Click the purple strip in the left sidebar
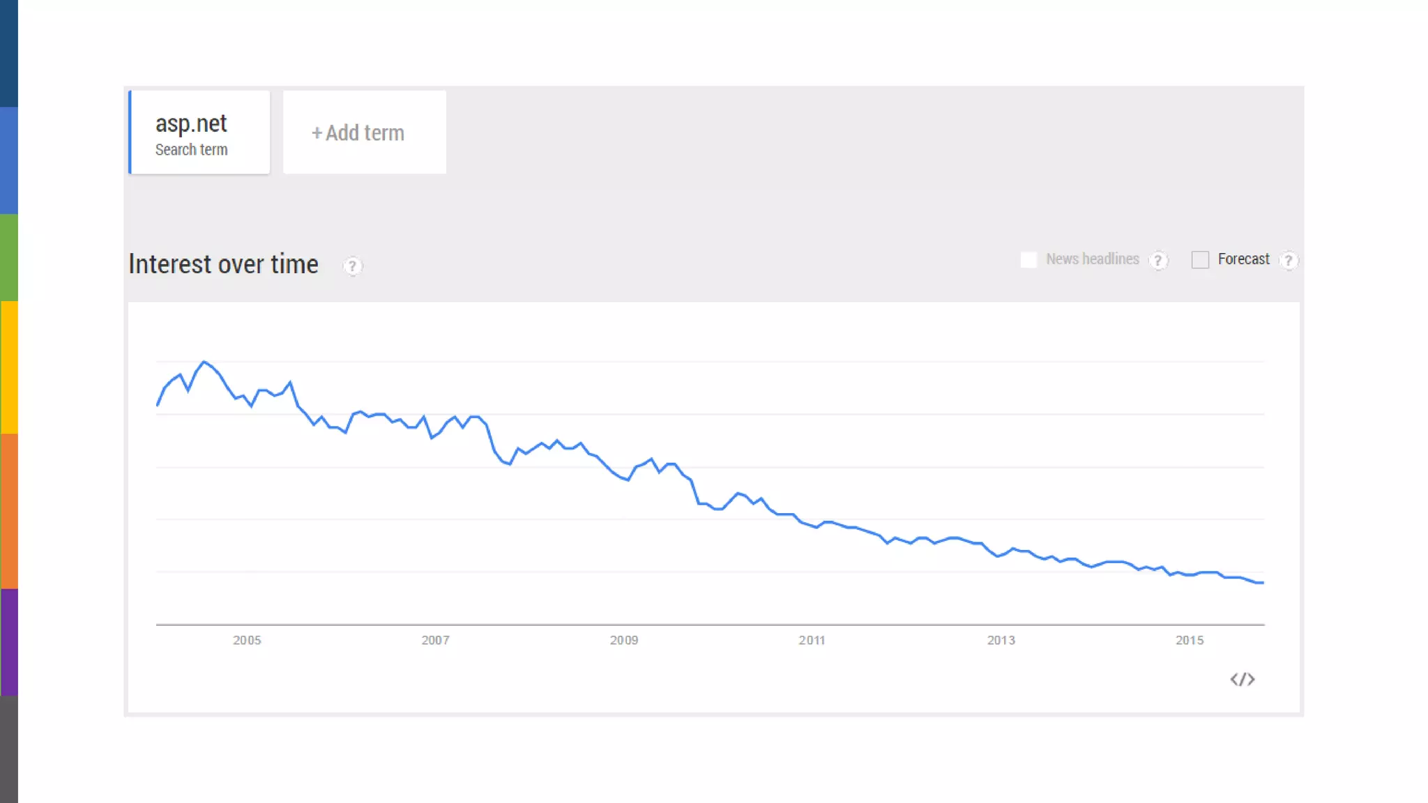 point(8,642)
